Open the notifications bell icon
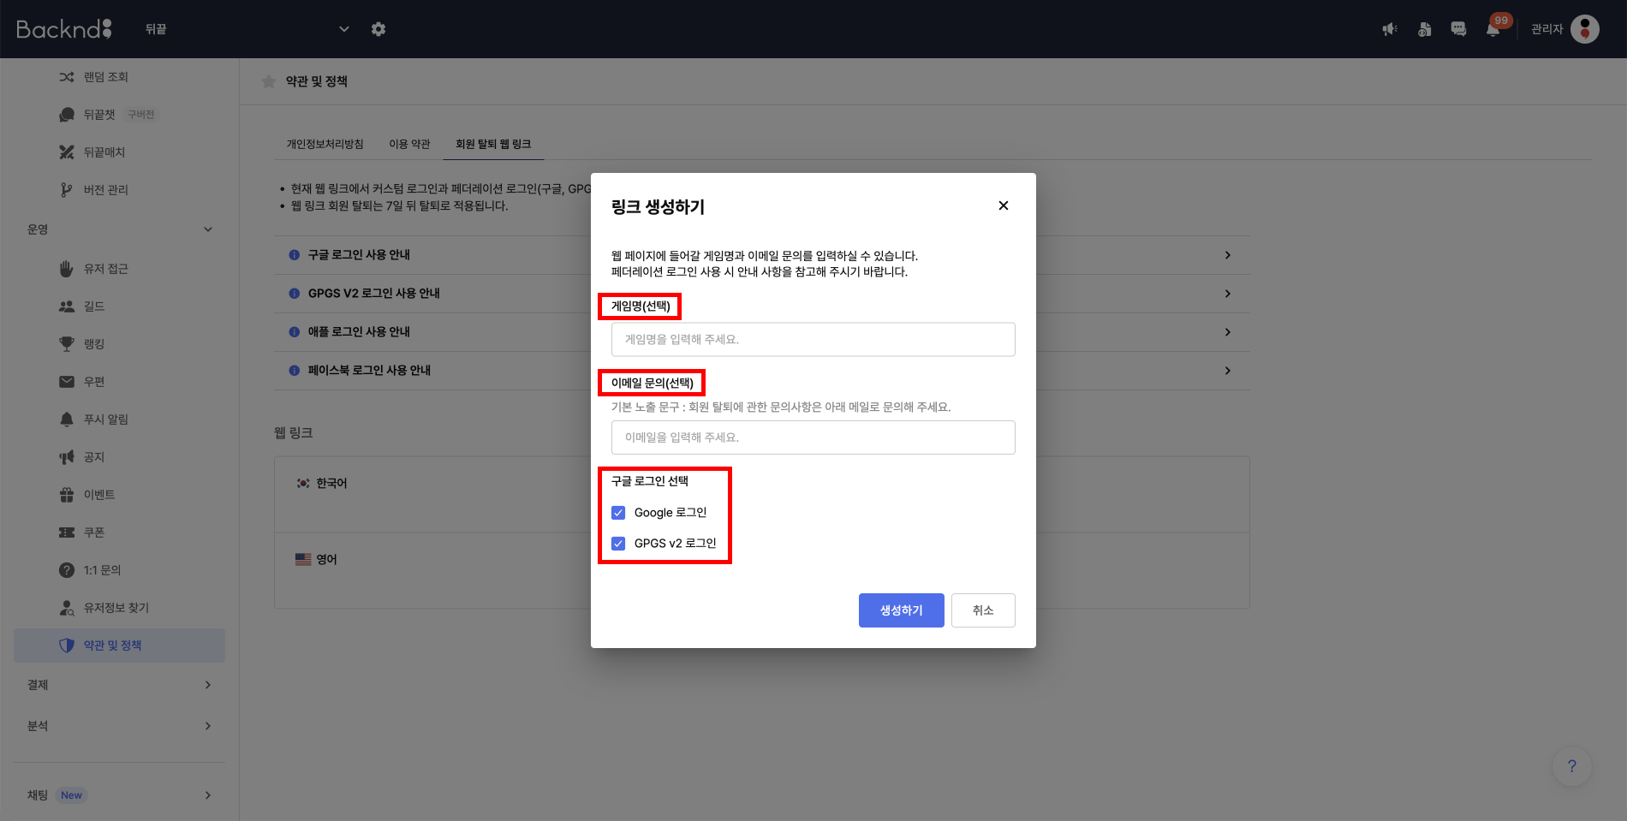This screenshot has width=1627, height=821. click(x=1493, y=29)
